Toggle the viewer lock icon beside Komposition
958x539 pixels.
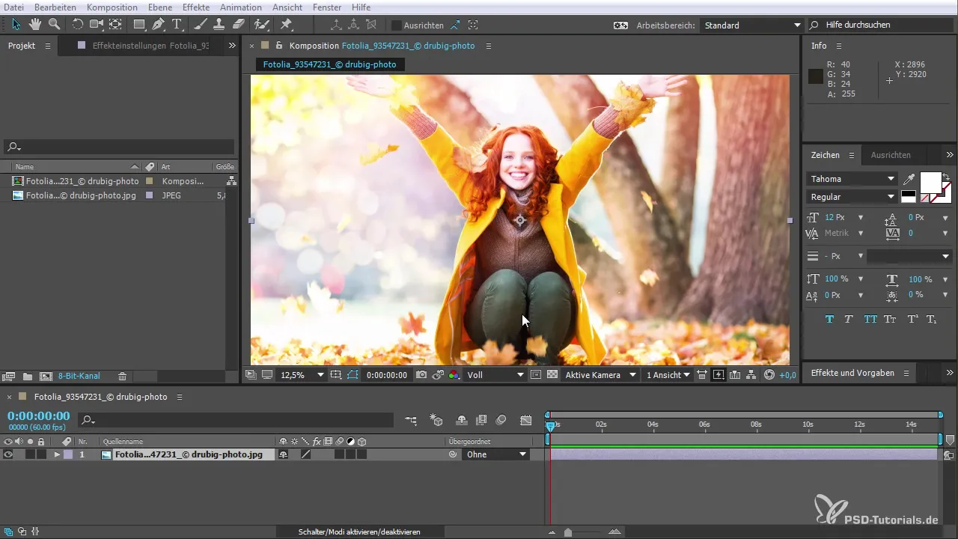(279, 46)
